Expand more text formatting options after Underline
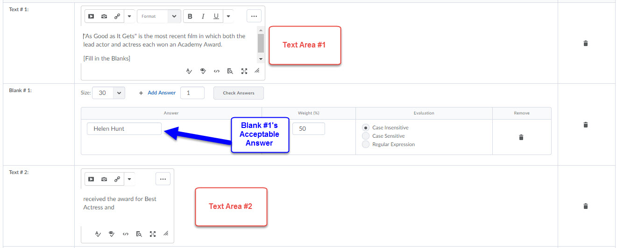The width and height of the screenshot is (617, 248). coord(228,16)
